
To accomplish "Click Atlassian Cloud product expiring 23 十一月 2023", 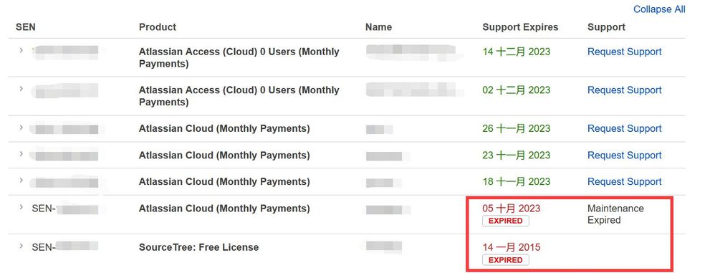I will (x=224, y=155).
